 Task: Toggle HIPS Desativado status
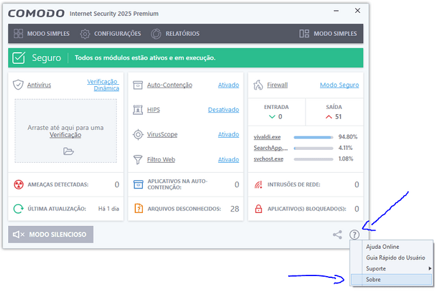[223, 110]
